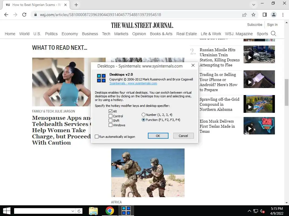289x216 pixels.
Task: Open the Sprawling off-the-Grid Compound headline
Action: (220, 104)
